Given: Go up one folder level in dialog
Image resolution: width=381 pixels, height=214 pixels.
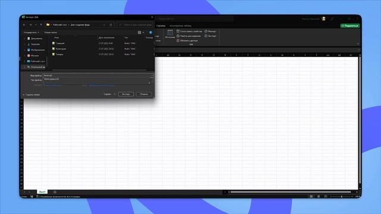Looking at the screenshot, I should [41, 25].
